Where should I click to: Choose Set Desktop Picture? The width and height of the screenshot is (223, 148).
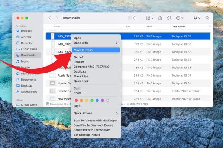tap(96, 135)
